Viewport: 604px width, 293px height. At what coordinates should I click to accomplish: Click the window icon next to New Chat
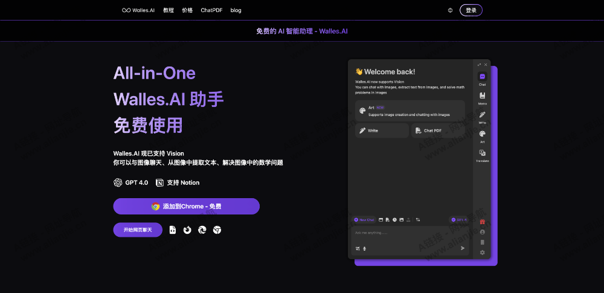point(381,220)
